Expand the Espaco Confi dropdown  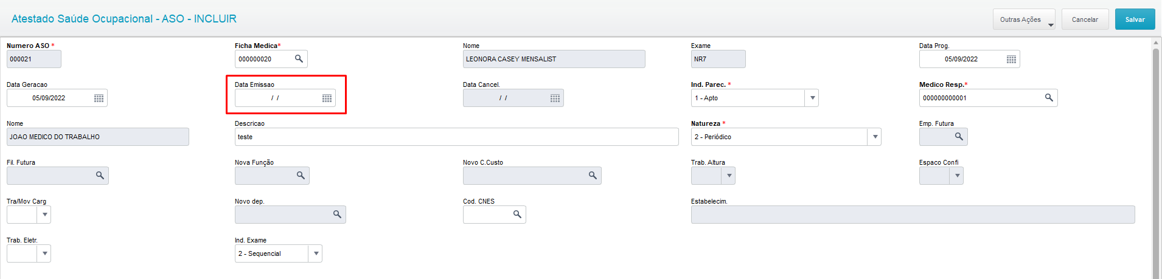[957, 176]
